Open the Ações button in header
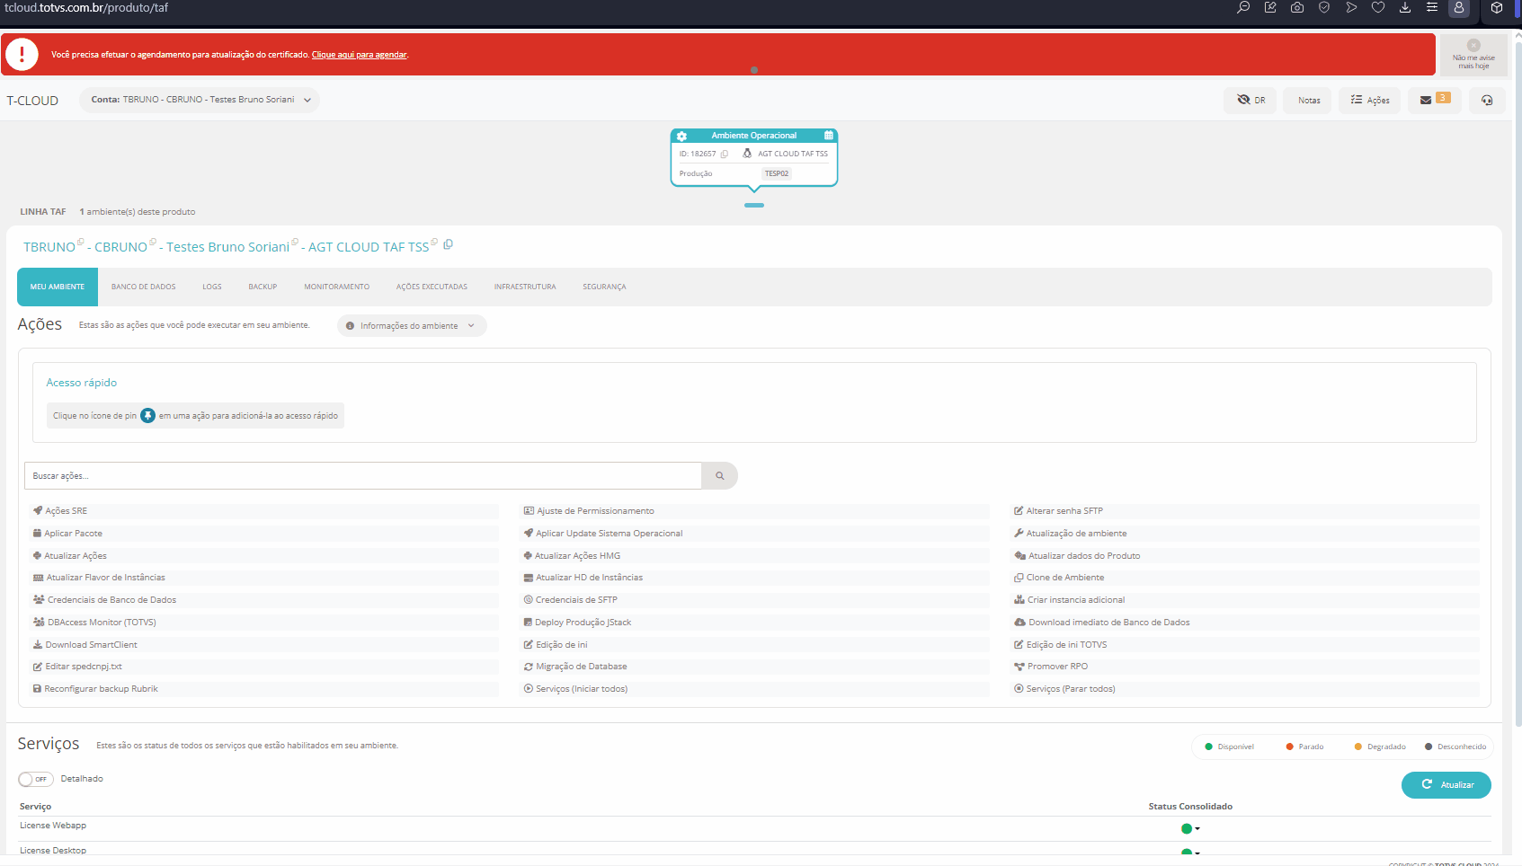1522x866 pixels. pos(1370,100)
